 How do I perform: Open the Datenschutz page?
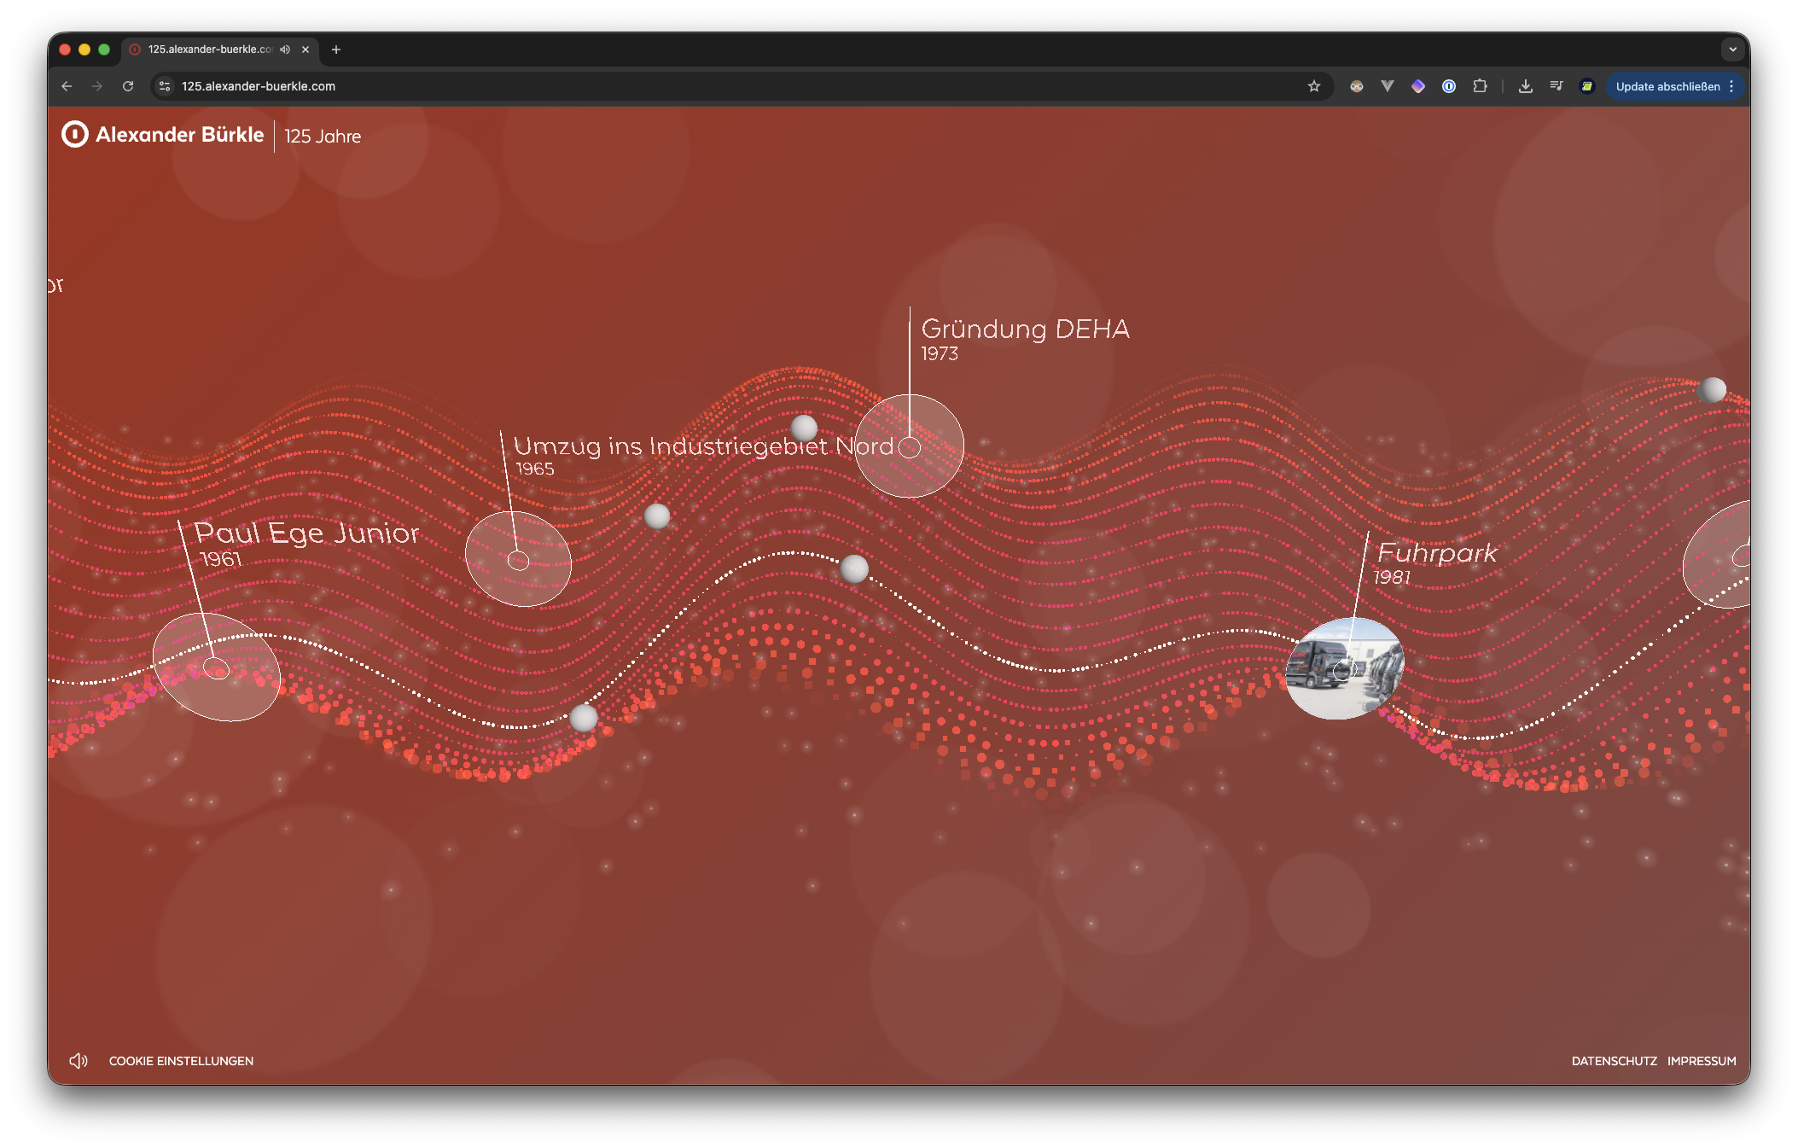point(1614,1061)
